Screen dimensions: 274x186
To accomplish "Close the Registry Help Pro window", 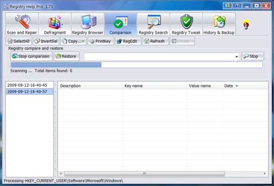I will click(x=266, y=6).
